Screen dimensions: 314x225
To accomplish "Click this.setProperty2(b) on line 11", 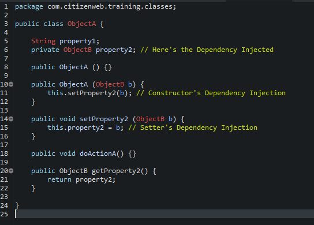I will pyautogui.click(x=89, y=93).
